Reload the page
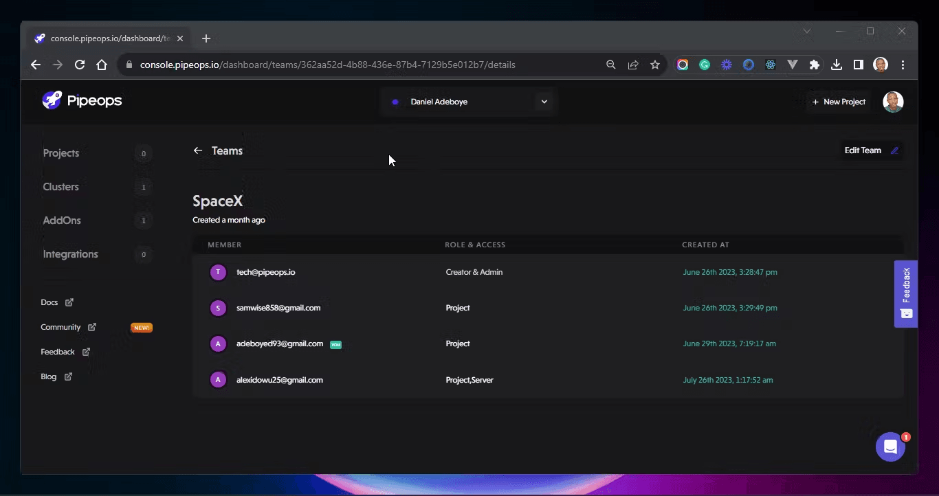 click(80, 65)
